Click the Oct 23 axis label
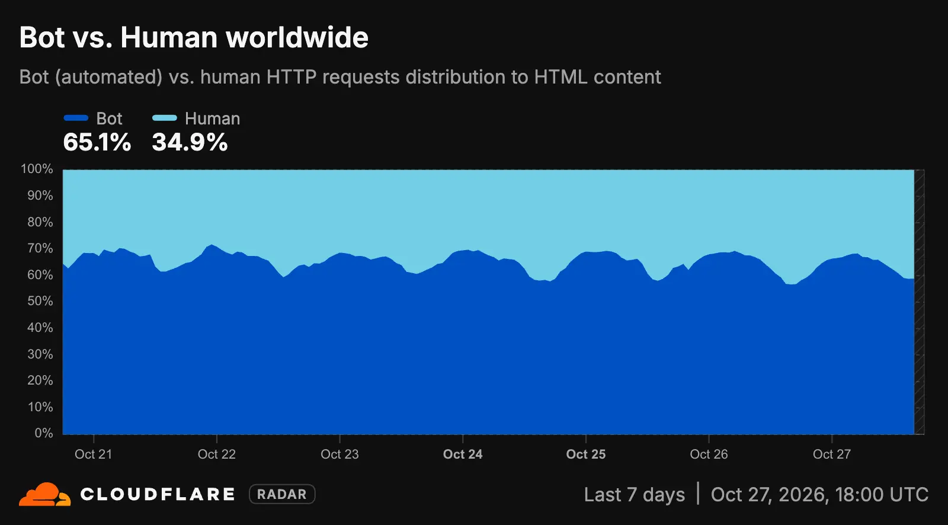The image size is (948, 525). [340, 454]
